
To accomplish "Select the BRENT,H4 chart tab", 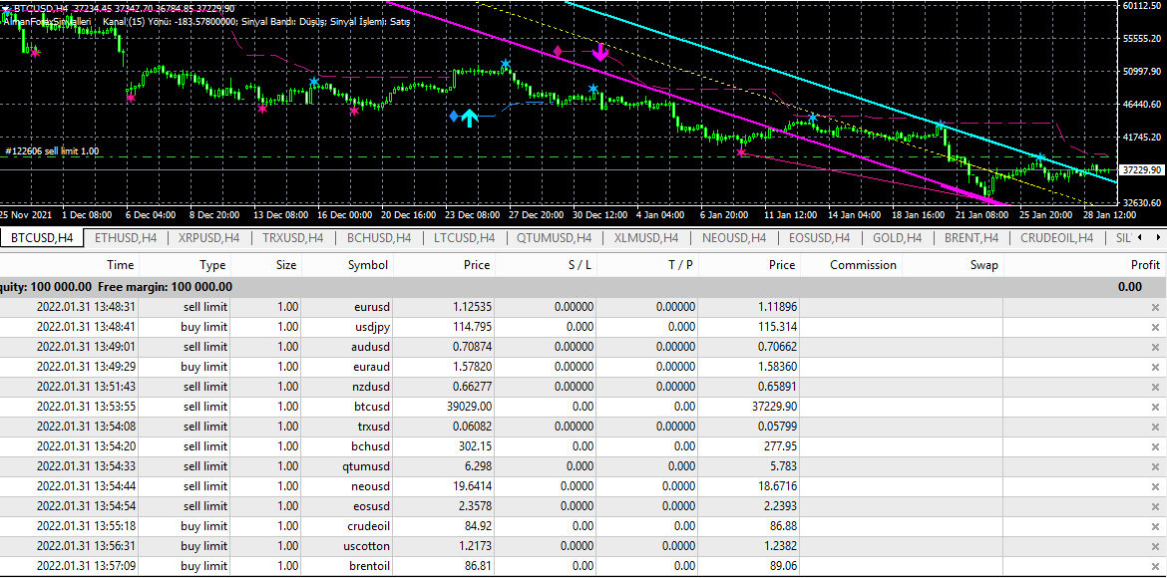I will [972, 238].
